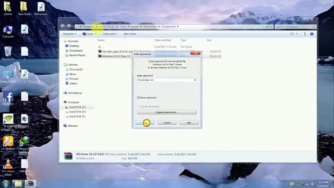The height and width of the screenshot is (188, 334).
Task: Open the password history dropdown arrow
Action: 195,80
